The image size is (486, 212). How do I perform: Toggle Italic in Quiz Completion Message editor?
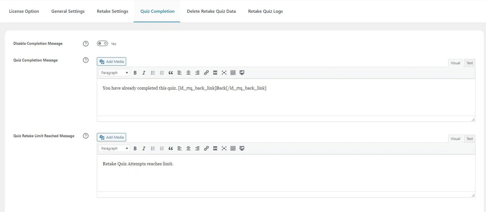(144, 73)
